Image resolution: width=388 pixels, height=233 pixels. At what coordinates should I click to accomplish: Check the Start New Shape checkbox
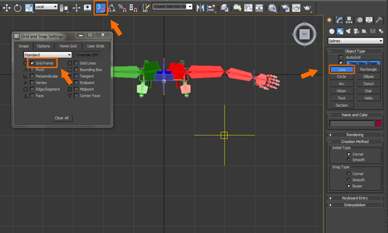pyautogui.click(x=341, y=63)
